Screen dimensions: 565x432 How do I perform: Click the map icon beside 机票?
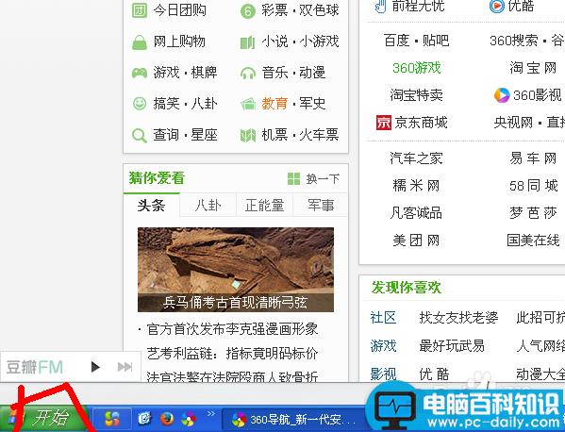248,136
